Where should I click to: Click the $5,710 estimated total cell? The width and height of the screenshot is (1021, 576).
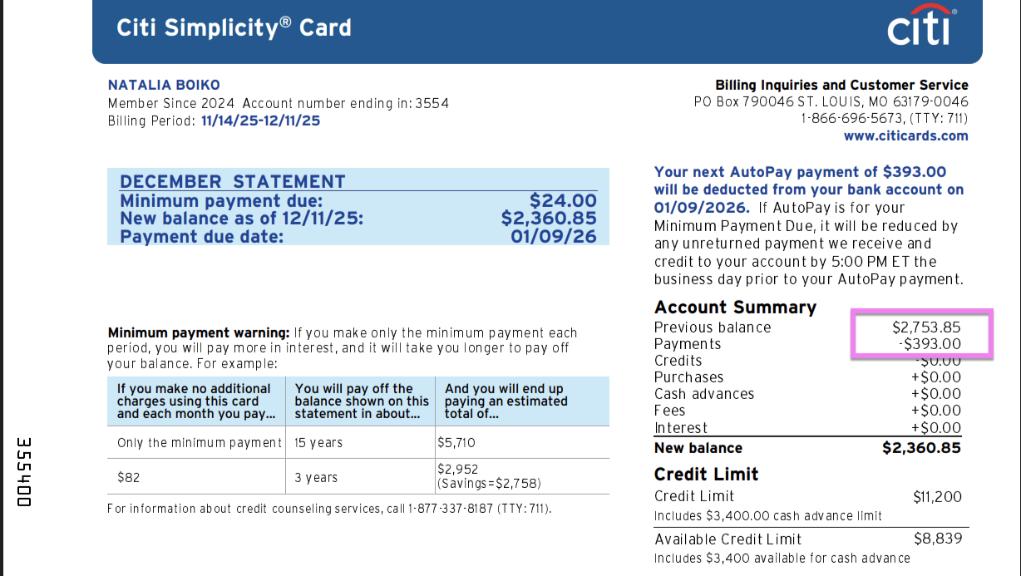pyautogui.click(x=456, y=443)
